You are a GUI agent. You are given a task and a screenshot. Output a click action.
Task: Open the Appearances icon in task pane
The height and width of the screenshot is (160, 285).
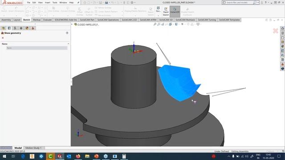pyautogui.click(x=282, y=46)
